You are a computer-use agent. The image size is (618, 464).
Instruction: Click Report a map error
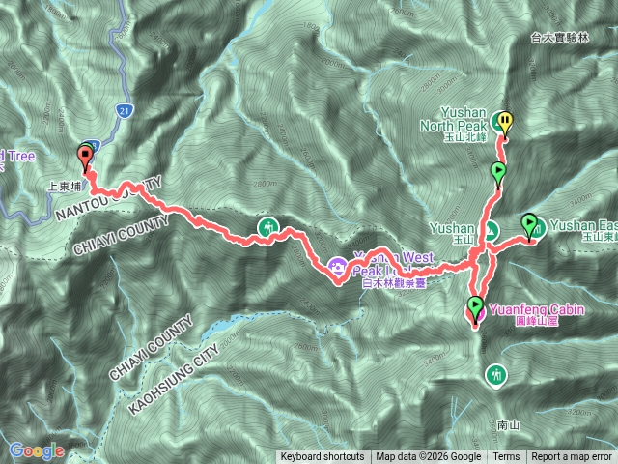pos(571,457)
